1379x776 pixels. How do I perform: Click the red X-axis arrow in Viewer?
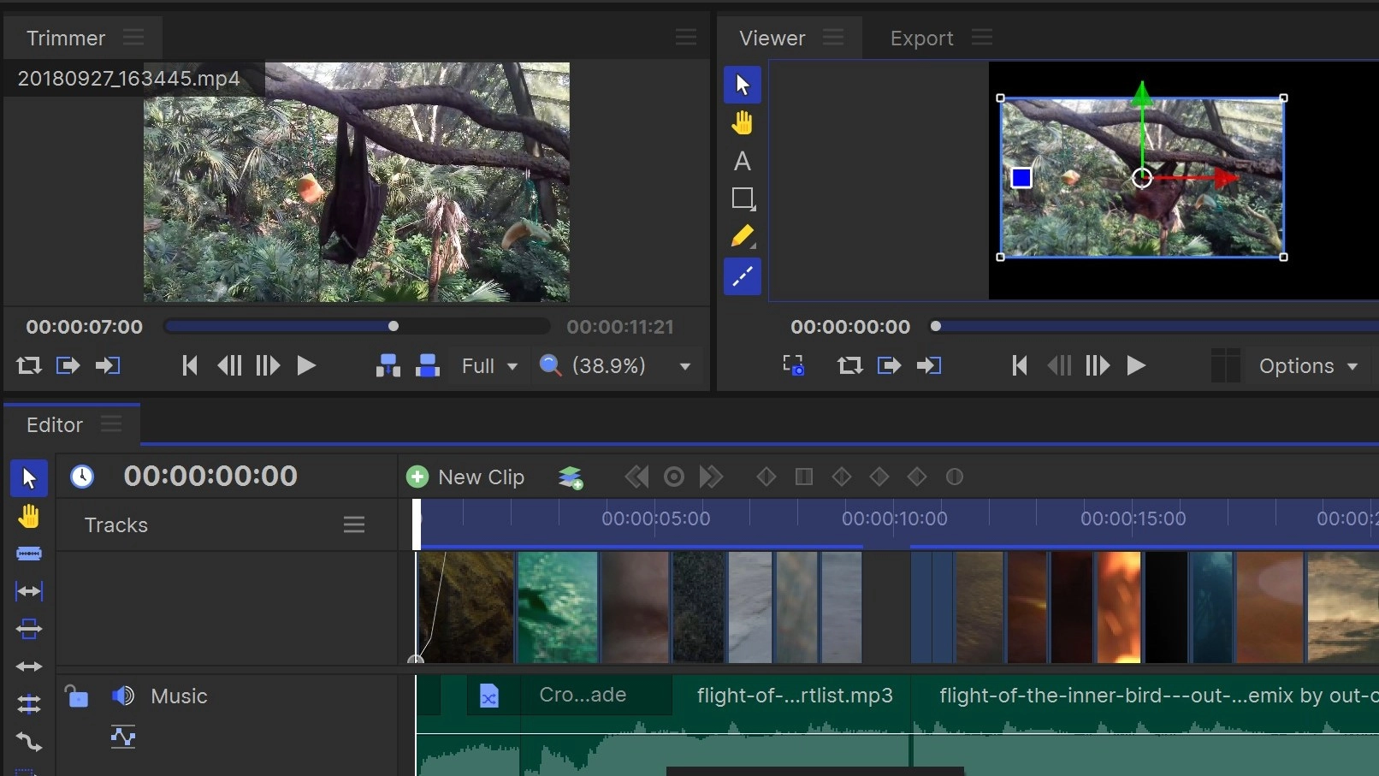pyautogui.click(x=1228, y=178)
